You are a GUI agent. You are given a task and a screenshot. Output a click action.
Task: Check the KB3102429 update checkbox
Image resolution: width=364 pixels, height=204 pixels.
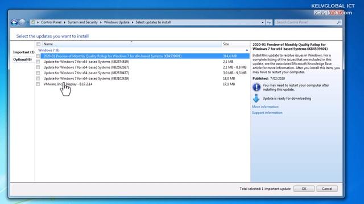pos(38,78)
